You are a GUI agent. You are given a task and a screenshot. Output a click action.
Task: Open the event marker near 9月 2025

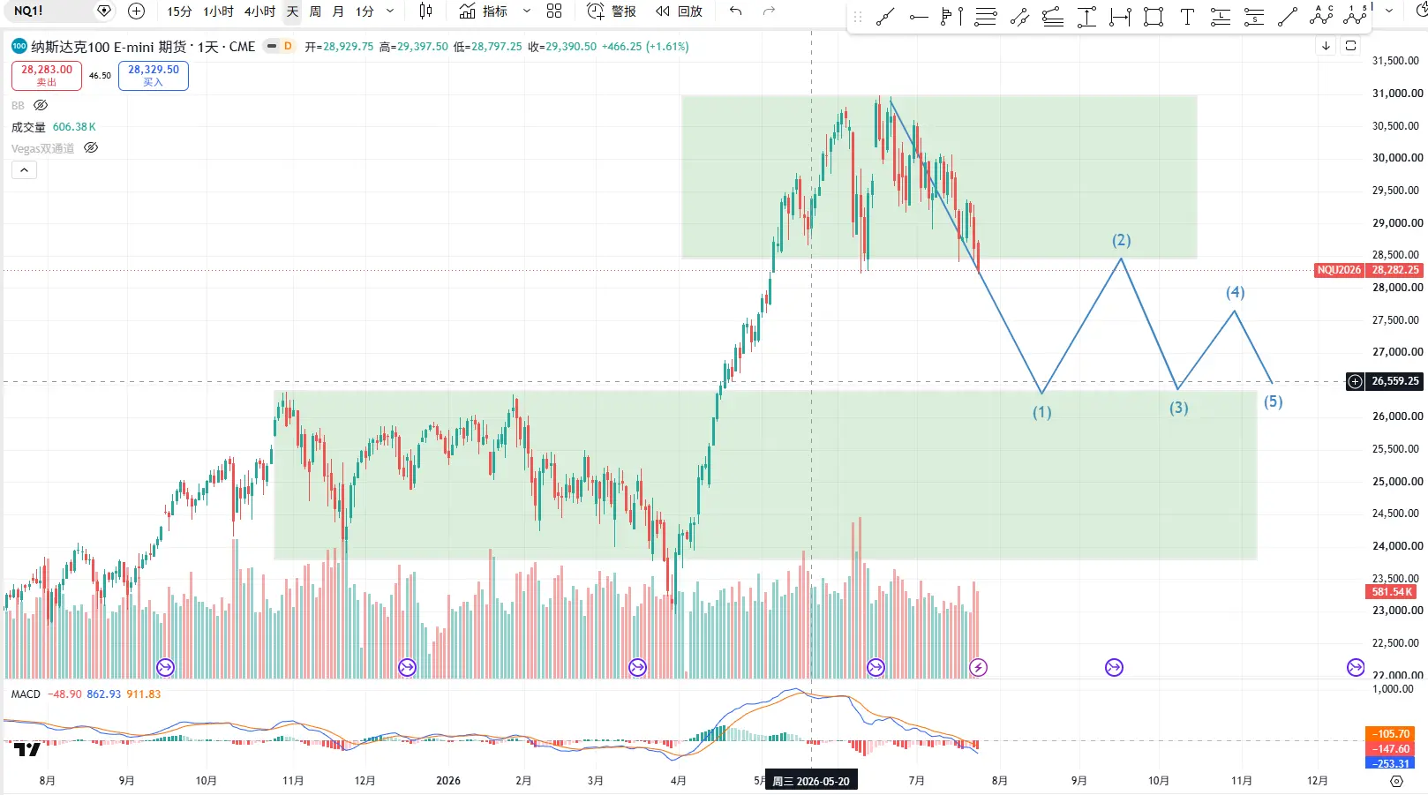(165, 667)
